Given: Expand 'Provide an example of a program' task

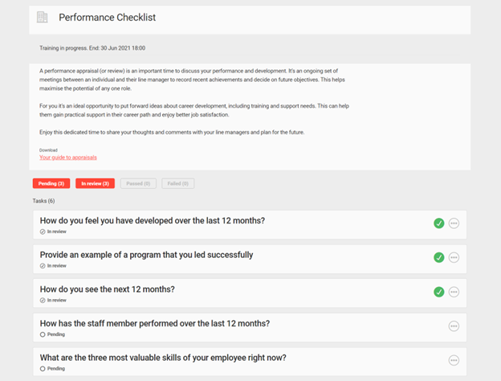Looking at the screenshot, I should point(146,255).
